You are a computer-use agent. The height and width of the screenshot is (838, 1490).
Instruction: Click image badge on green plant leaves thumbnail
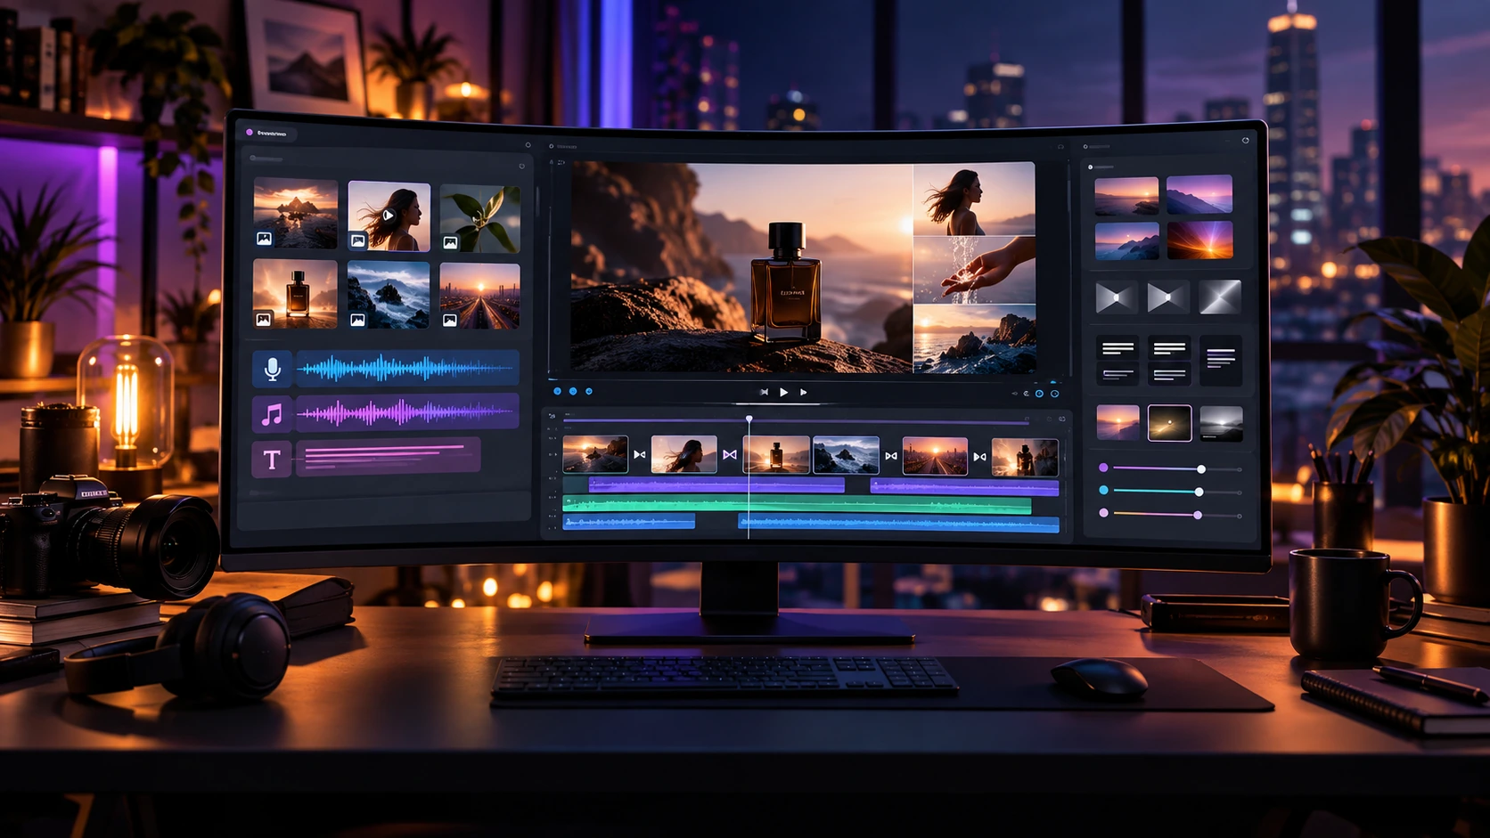coord(450,242)
